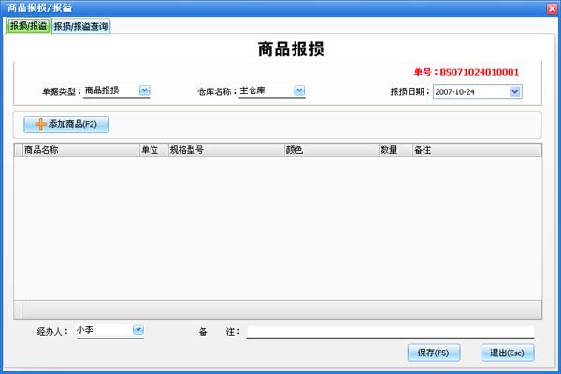The width and height of the screenshot is (561, 374).
Task: Click the orange plus icon for adding products
Action: click(x=40, y=124)
